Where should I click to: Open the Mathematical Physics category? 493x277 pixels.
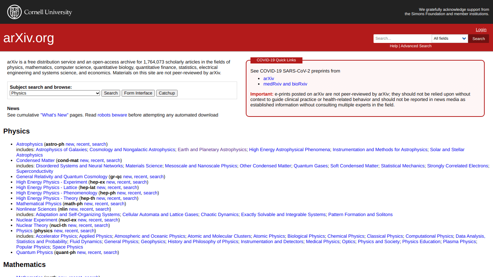point(39,204)
